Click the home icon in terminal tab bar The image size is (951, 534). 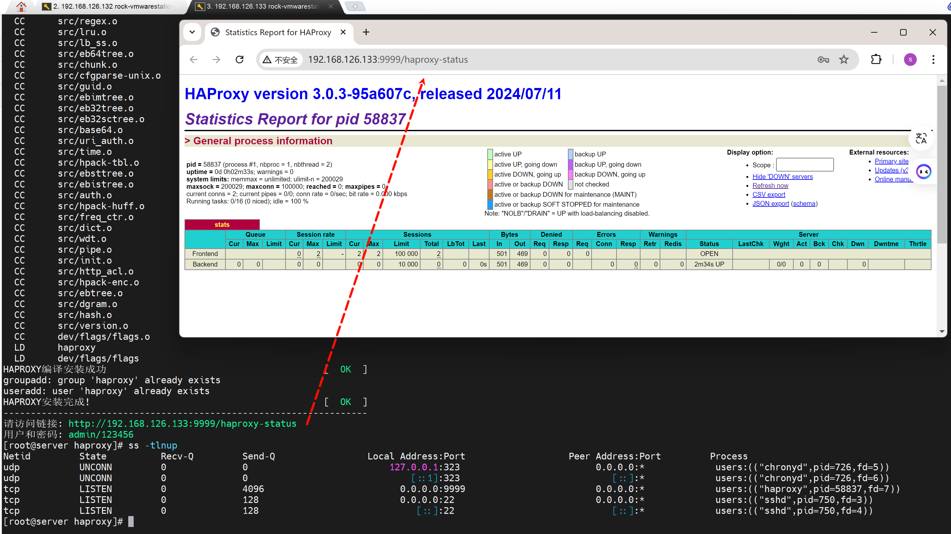coord(21,6)
